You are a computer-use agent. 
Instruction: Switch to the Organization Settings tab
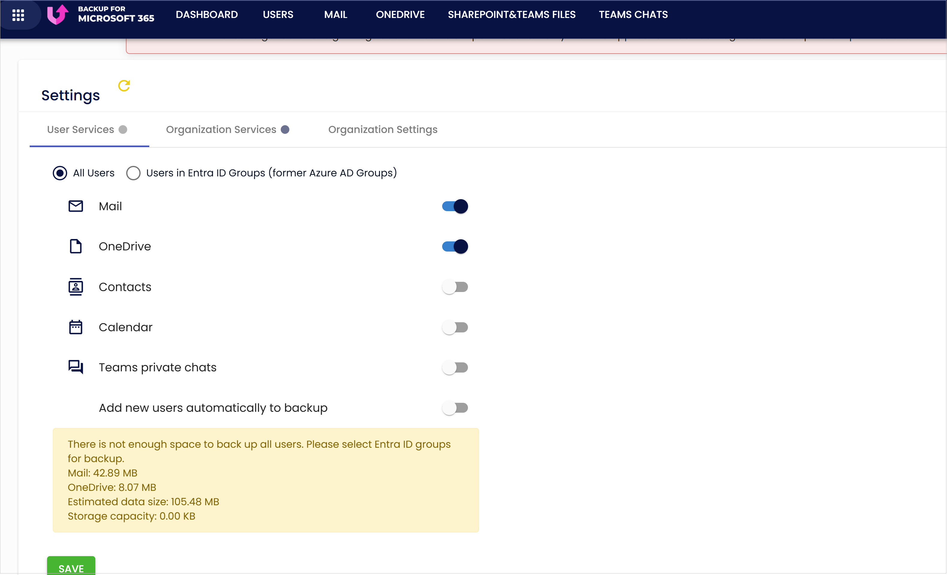coord(383,130)
